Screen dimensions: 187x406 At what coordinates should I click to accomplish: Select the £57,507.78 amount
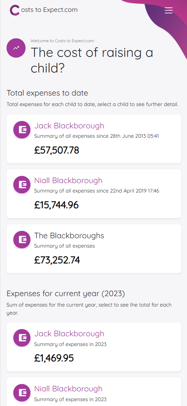57,150
